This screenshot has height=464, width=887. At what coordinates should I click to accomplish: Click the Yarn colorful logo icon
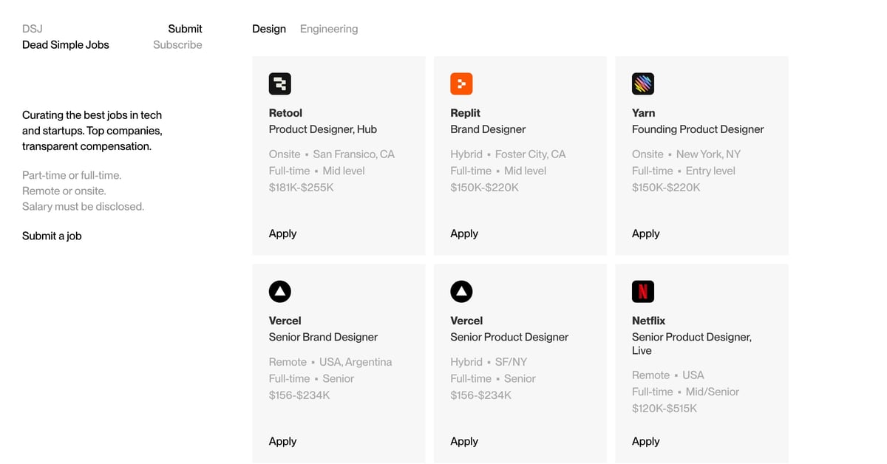pyautogui.click(x=643, y=83)
